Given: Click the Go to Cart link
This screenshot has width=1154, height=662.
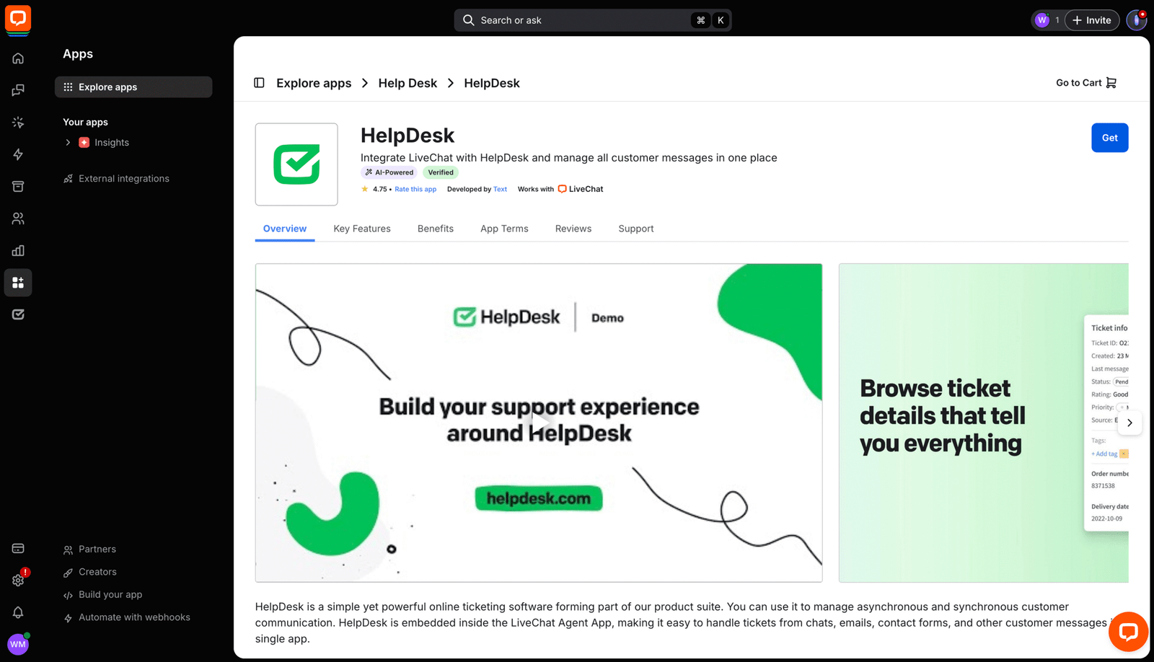Looking at the screenshot, I should pos(1086,83).
